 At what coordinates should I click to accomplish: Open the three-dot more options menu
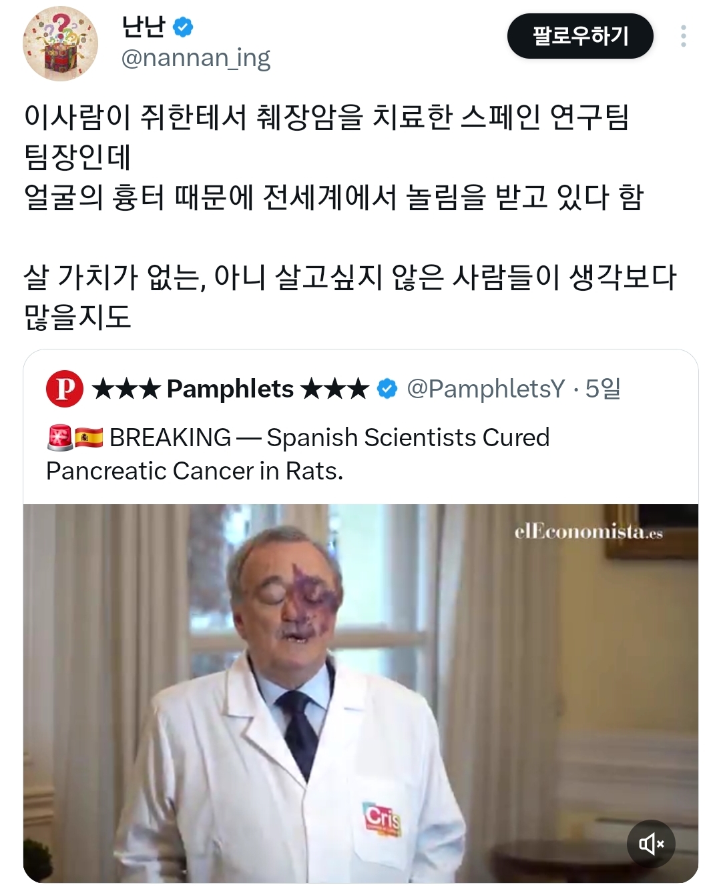click(x=684, y=36)
